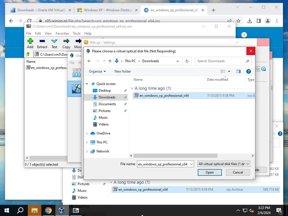Viewport: 288px width, 216px height.
Task: Open 7-Zip File menu
Action: pyautogui.click(x=29, y=33)
